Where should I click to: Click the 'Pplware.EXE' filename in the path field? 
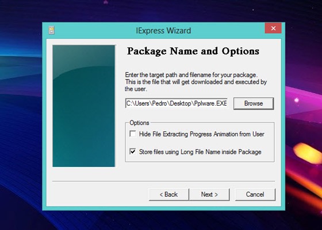coord(210,103)
